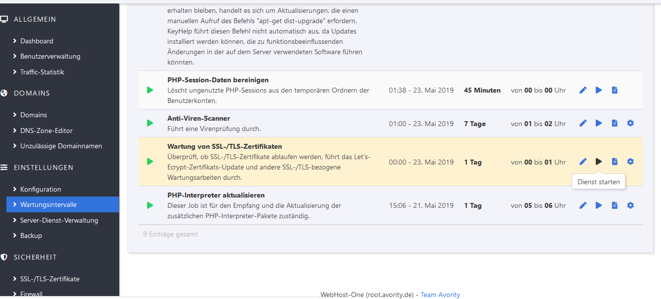Edit the Wartung von SSL-/TLS-Zertifikaten entry
Screen dimensions: 661x299
coord(583,162)
